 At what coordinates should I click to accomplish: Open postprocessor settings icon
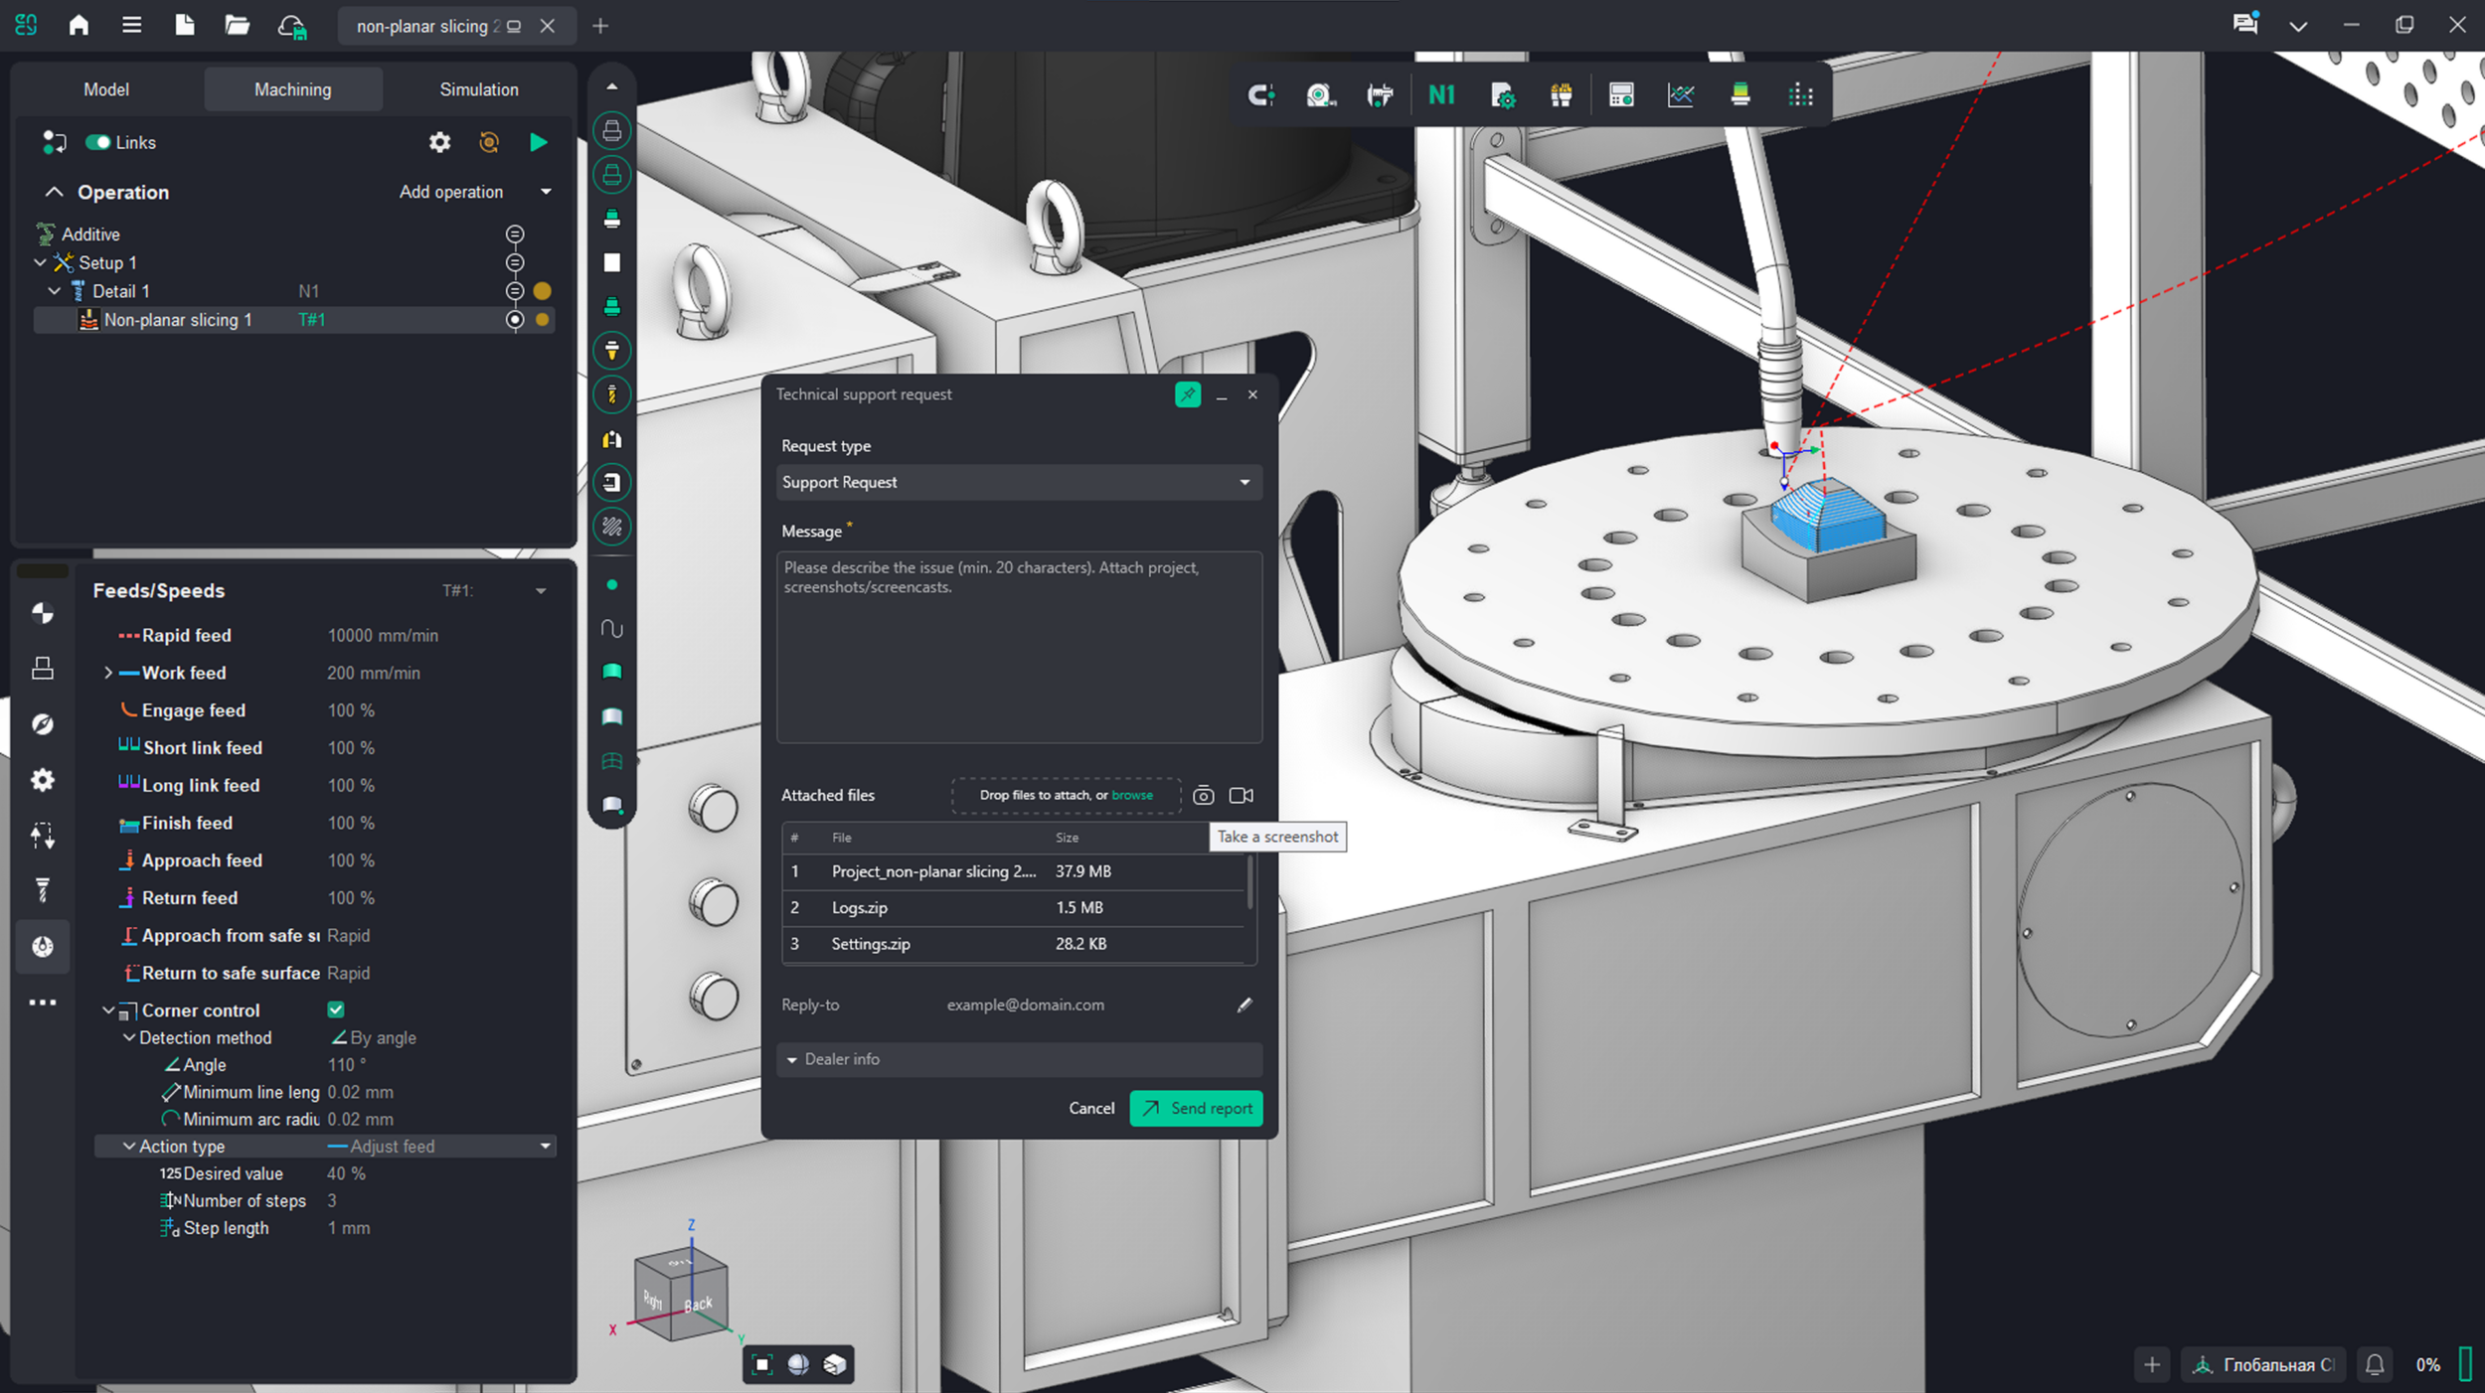point(1503,95)
